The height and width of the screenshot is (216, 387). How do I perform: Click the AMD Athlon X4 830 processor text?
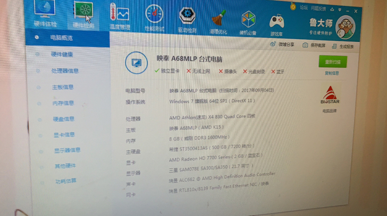212,117
